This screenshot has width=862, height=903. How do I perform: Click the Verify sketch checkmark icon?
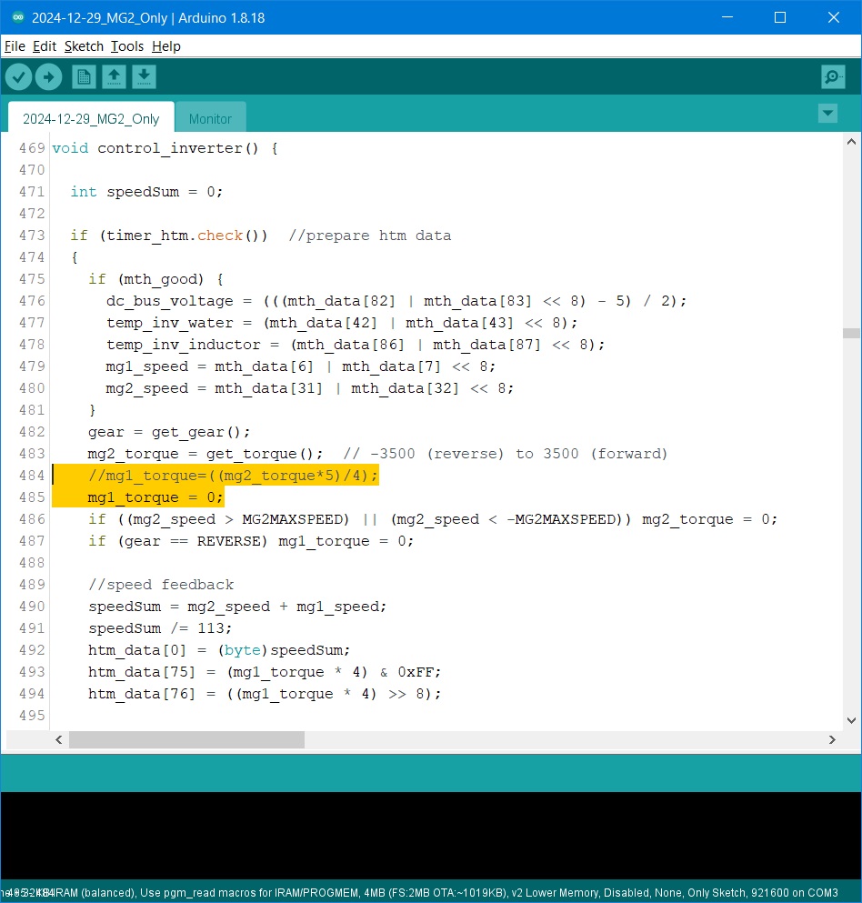[x=19, y=77]
